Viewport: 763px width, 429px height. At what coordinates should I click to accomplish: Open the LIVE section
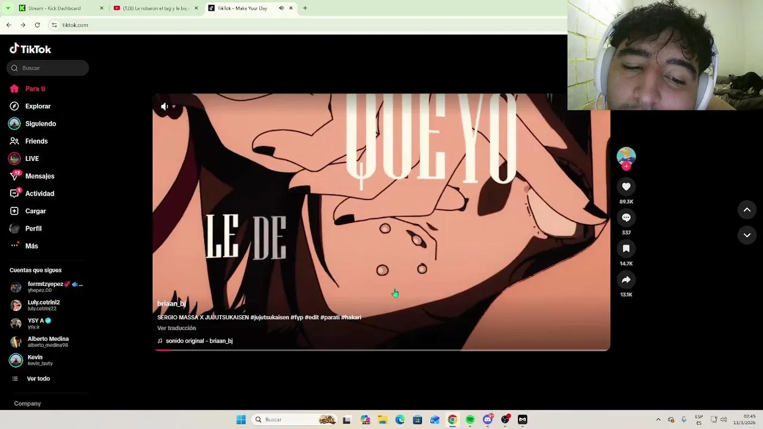click(x=24, y=158)
